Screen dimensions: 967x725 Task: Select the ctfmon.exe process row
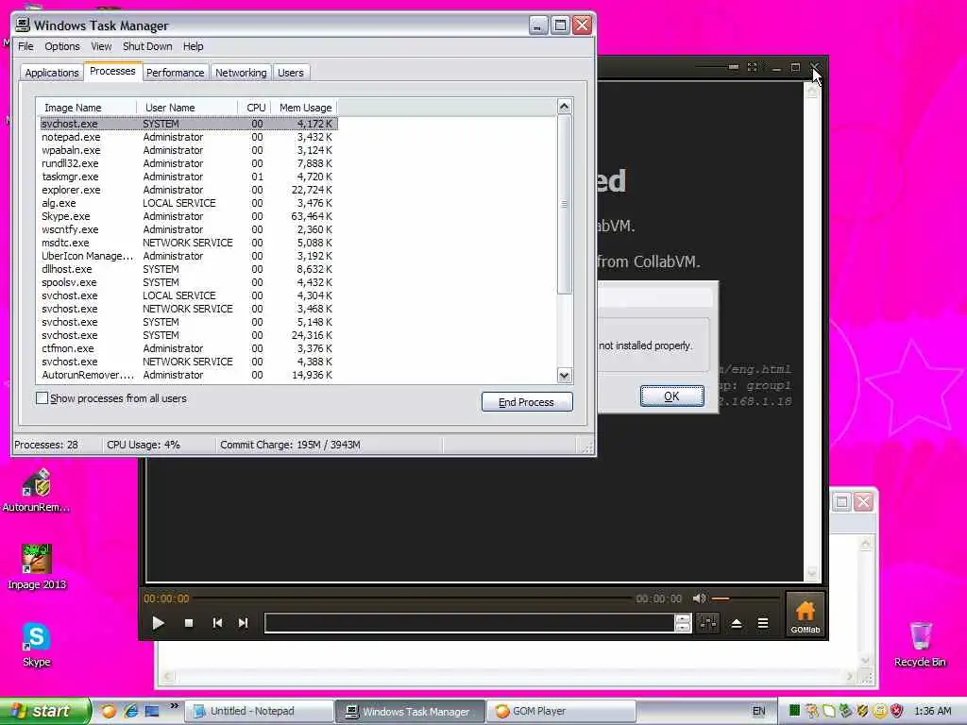click(x=187, y=348)
